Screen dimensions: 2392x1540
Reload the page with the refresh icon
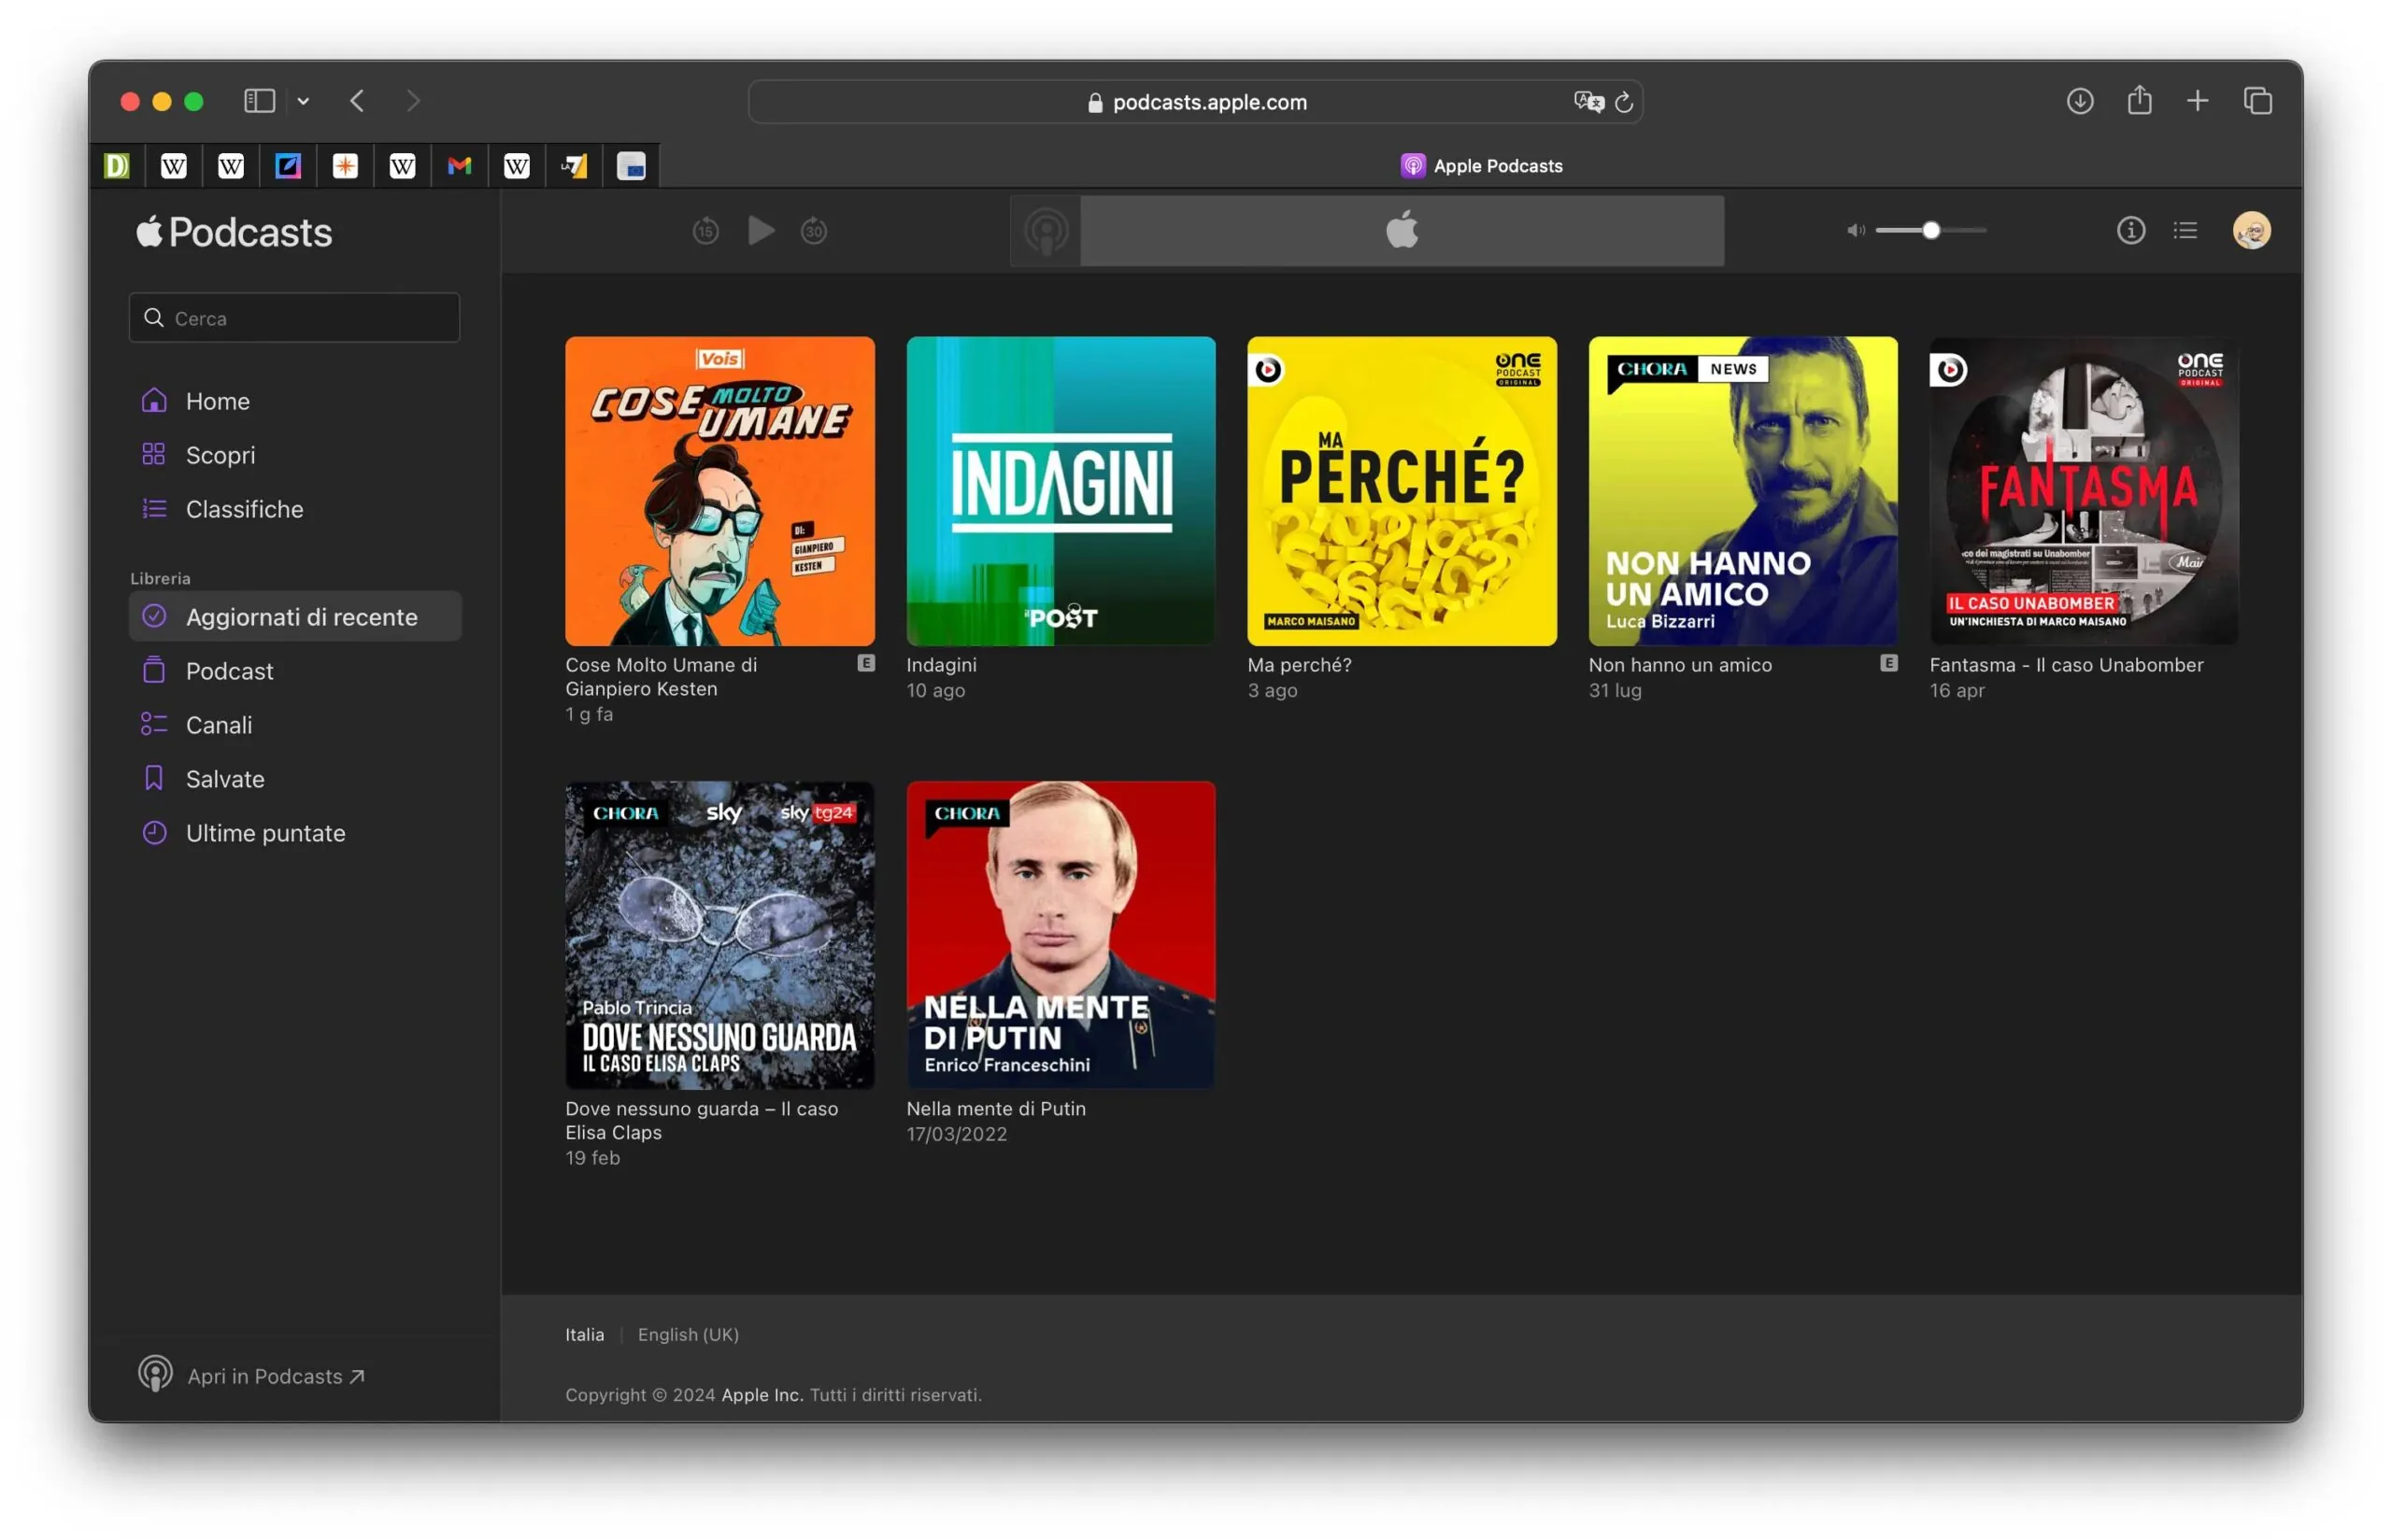tap(1624, 102)
